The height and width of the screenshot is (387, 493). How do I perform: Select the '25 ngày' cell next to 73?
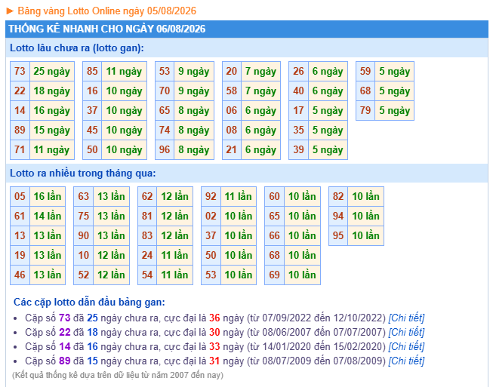point(52,72)
